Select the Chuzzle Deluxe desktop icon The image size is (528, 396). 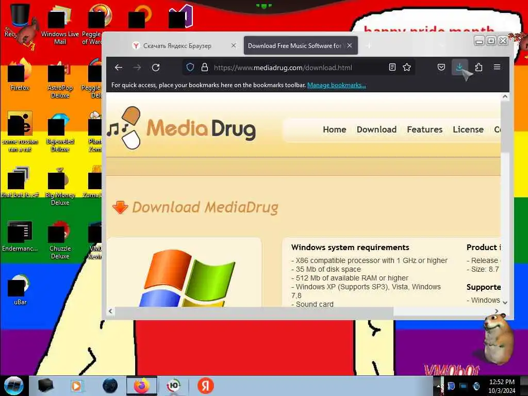60,240
